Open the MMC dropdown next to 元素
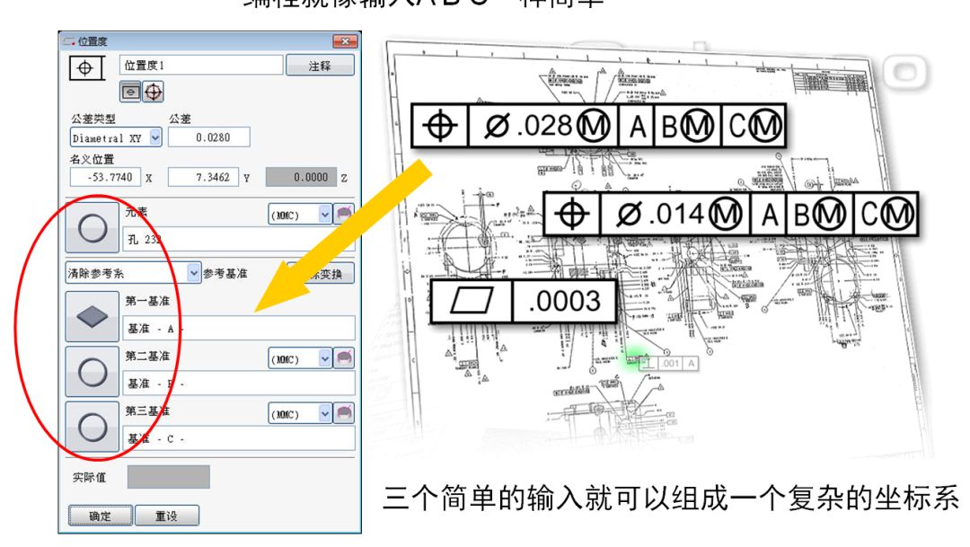 point(322,216)
